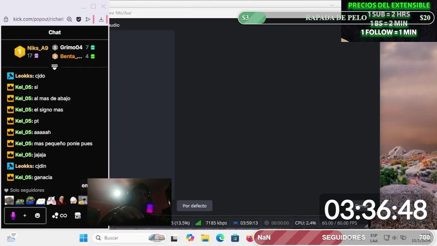Open Task View on the taskbar
The height and width of the screenshot is (246, 437).
click(174, 238)
